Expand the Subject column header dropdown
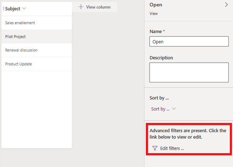This screenshot has height=167, width=233. coord(24,9)
